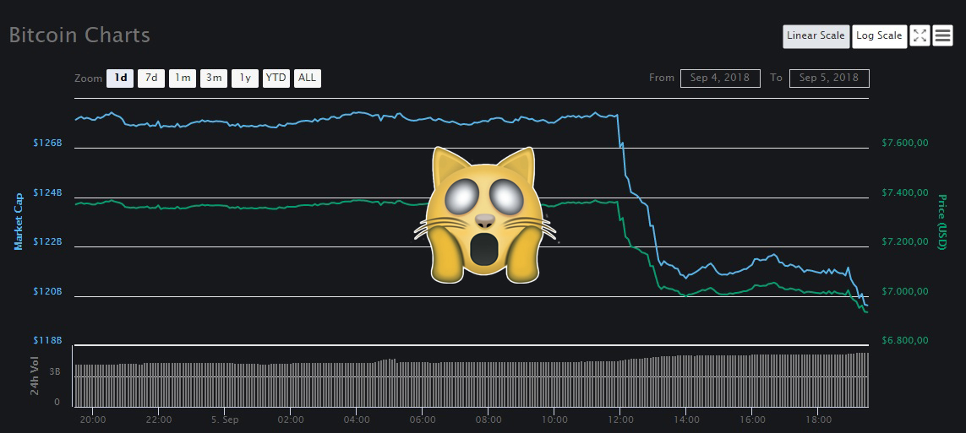
Task: Click the 24h Vol axis label
Action: tap(35, 376)
